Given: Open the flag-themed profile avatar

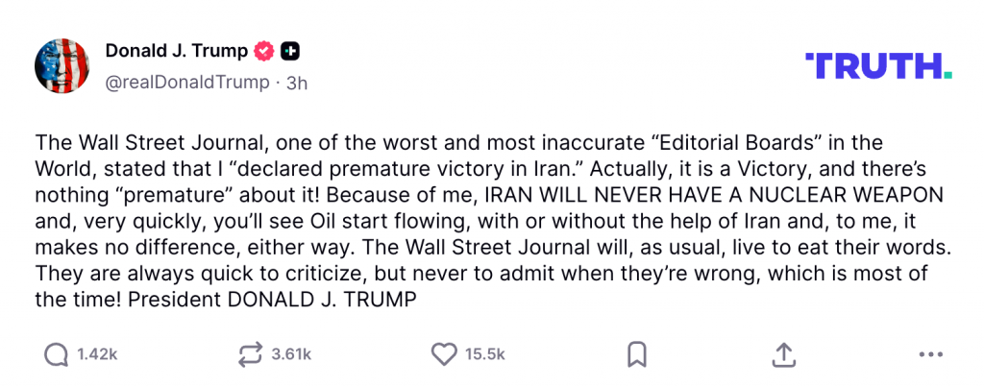Looking at the screenshot, I should 62,66.
